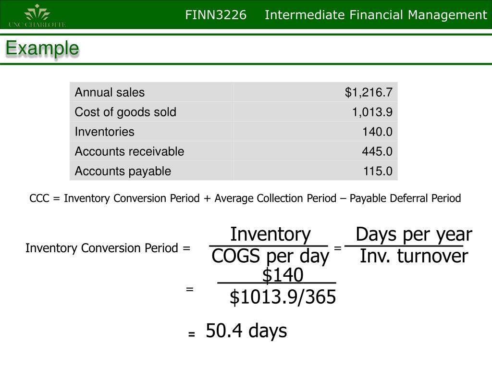The width and height of the screenshot is (492, 369).
Task: Select the $1013.9/365 denominator
Action: (283, 296)
